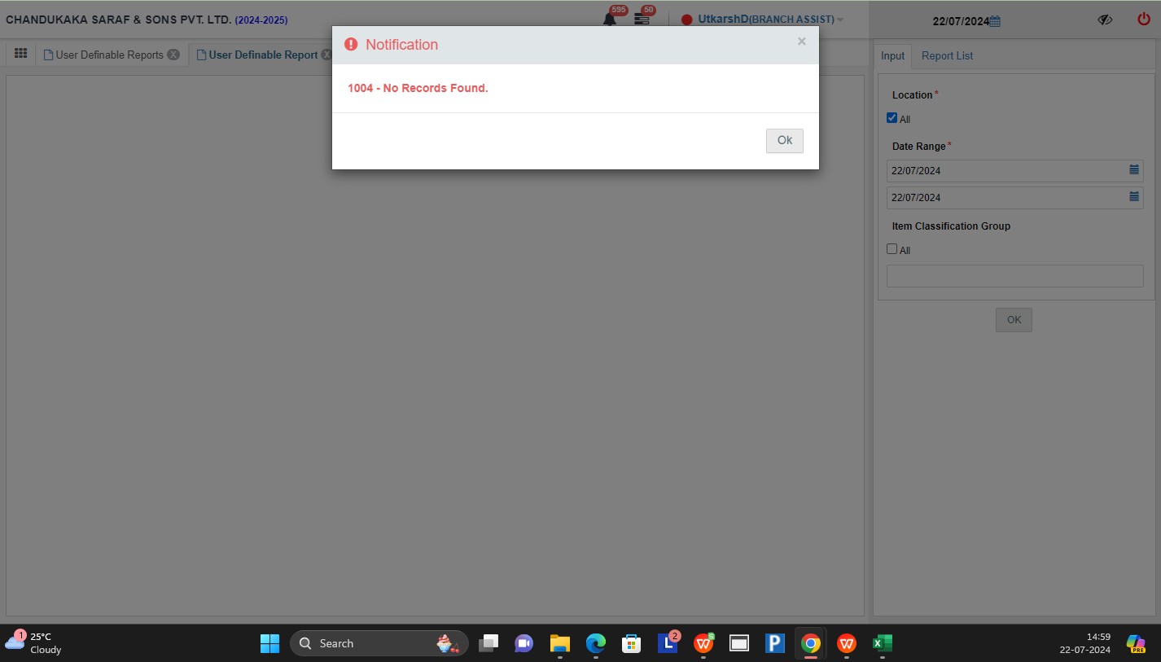Open File Explorer from the taskbar
Image resolution: width=1161 pixels, height=662 pixels.
click(559, 643)
